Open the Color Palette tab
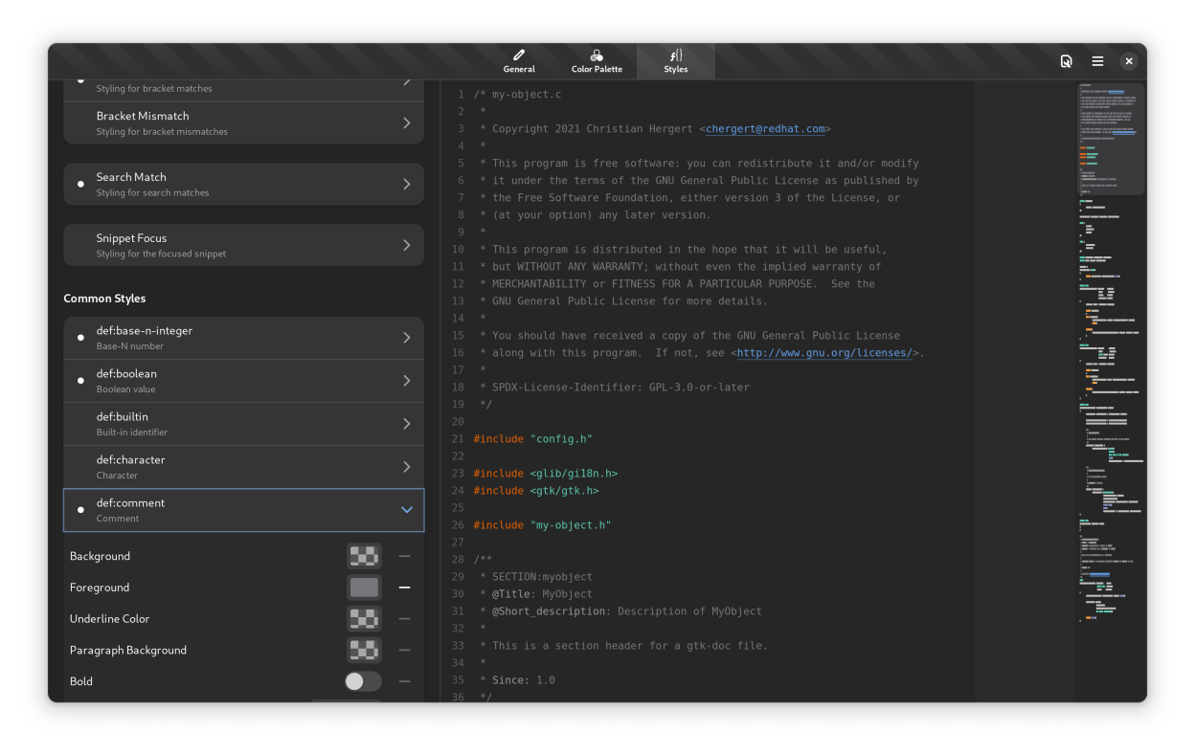1195x755 pixels. tap(597, 61)
